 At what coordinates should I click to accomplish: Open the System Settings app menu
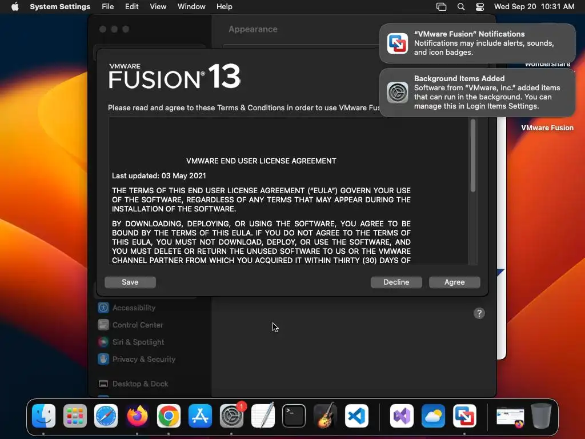[x=60, y=7]
